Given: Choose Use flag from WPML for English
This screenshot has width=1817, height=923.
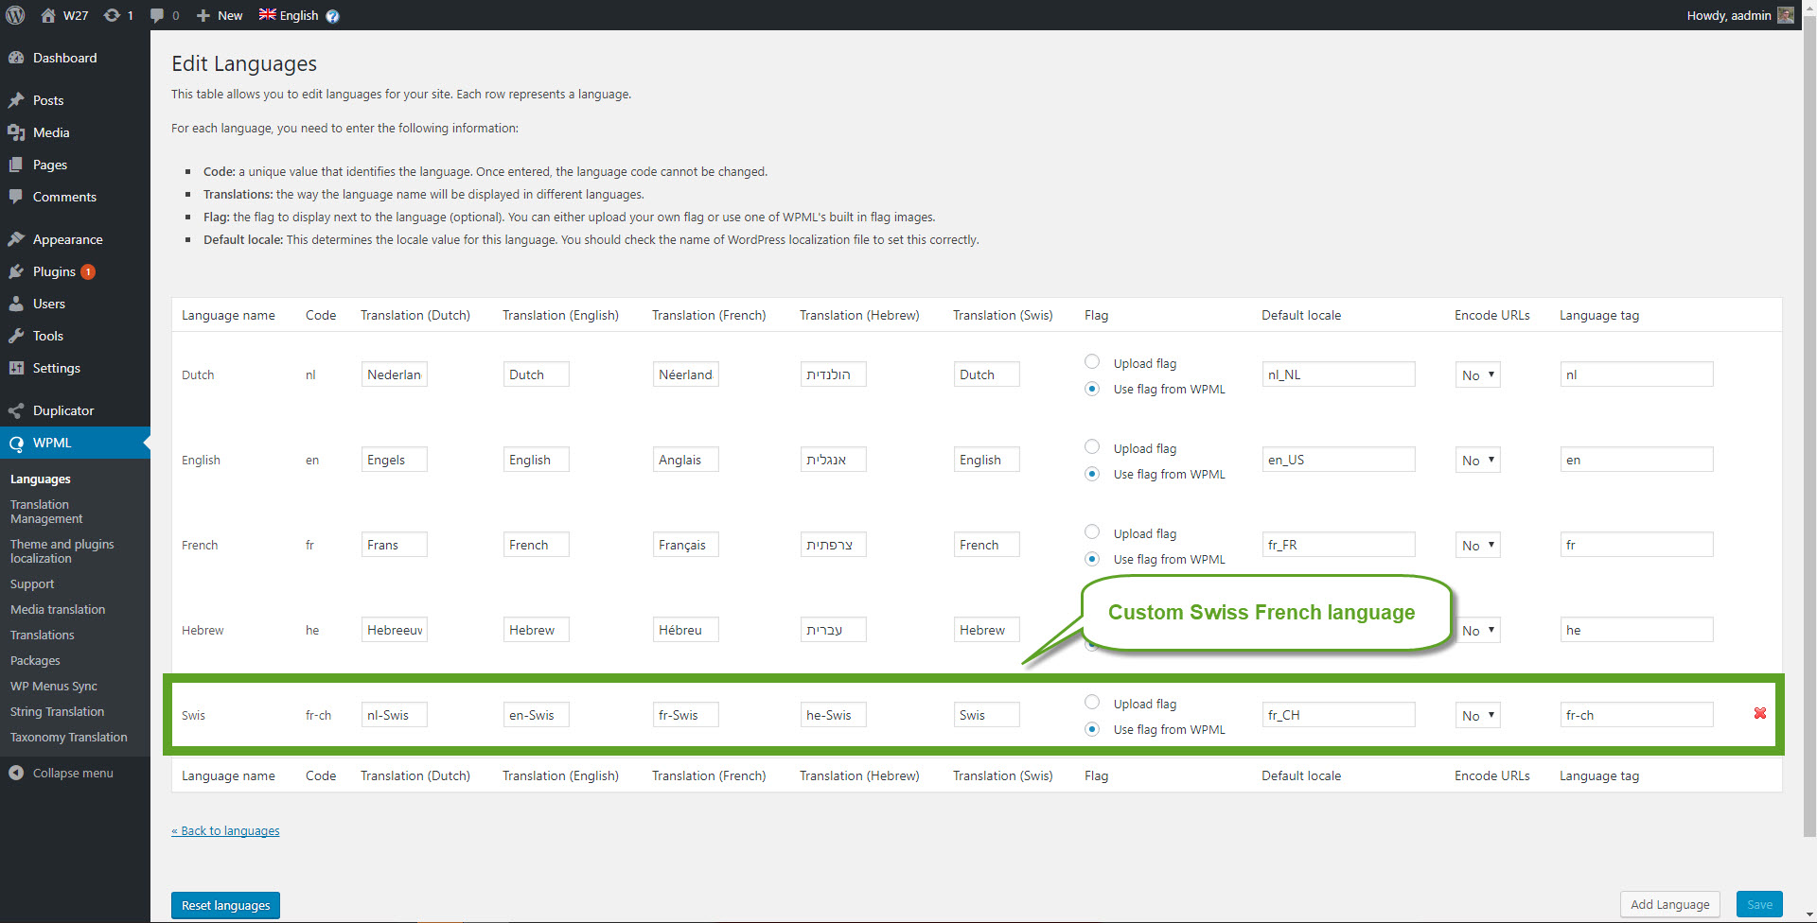Looking at the screenshot, I should pos(1092,474).
